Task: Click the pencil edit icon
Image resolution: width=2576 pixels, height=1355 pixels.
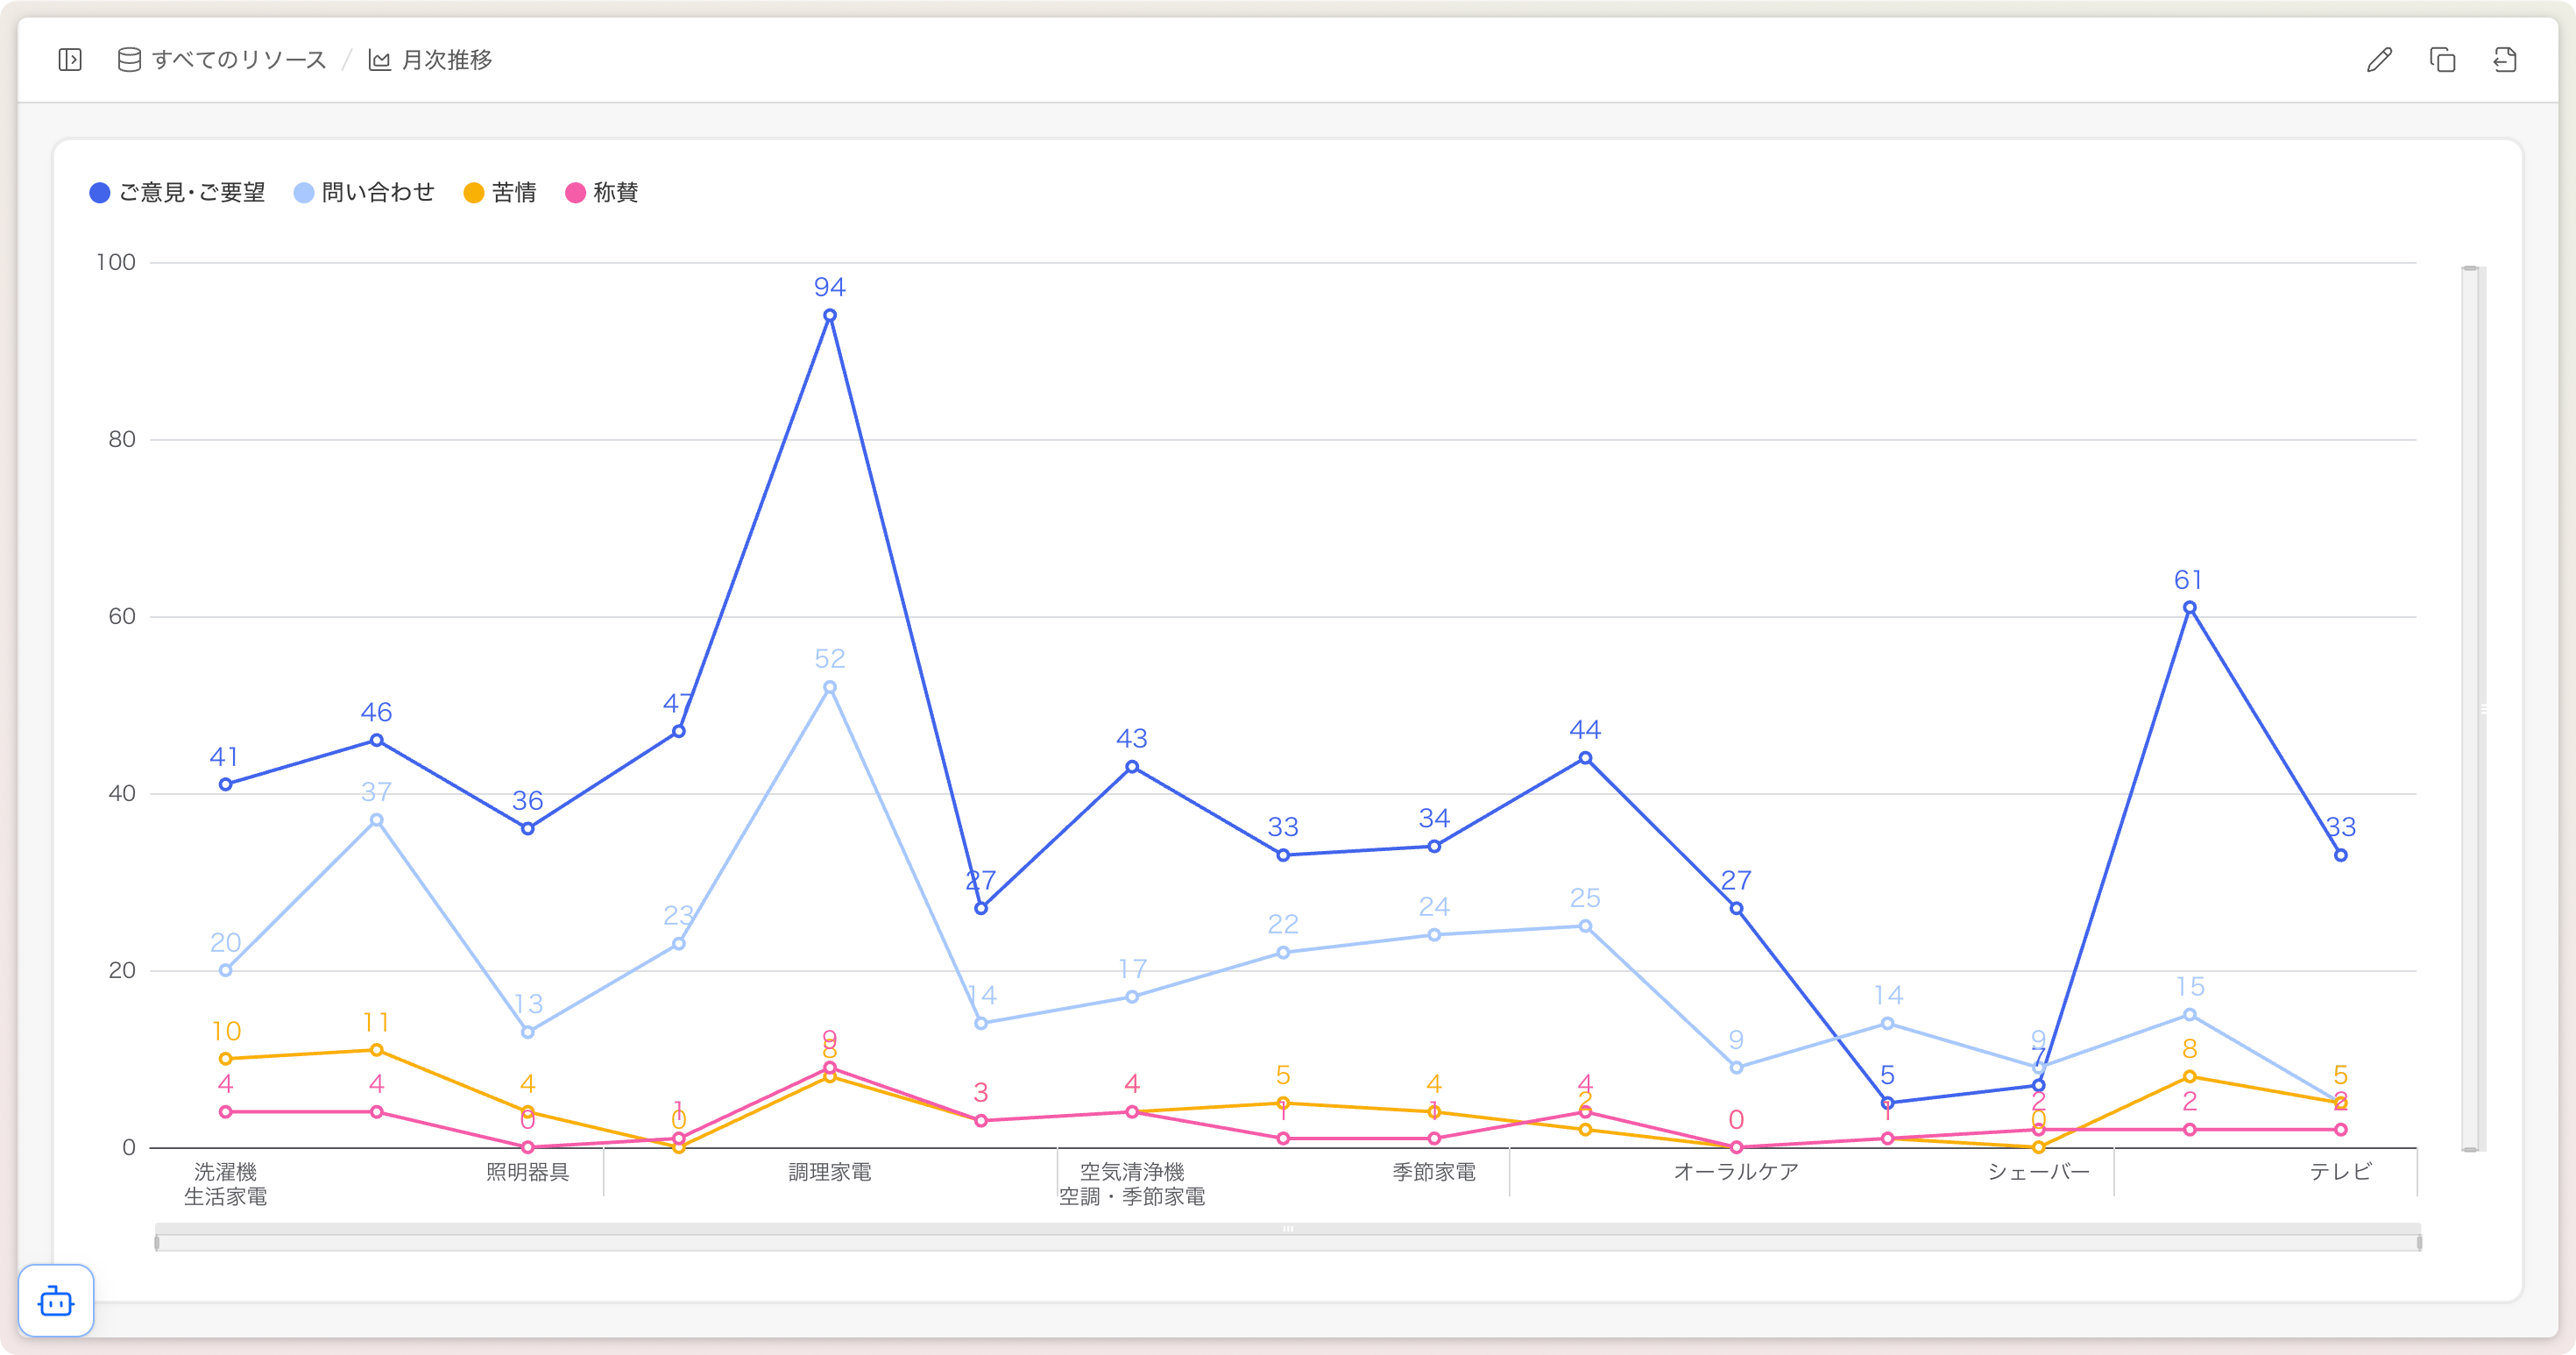Action: 2379,60
